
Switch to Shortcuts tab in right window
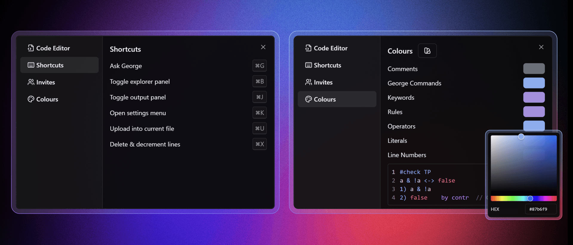[337, 65]
